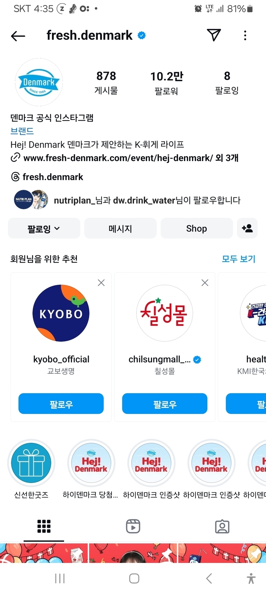The height and width of the screenshot is (594, 266).
Task: Switch to the tagged photos tab
Action: pyautogui.click(x=222, y=526)
